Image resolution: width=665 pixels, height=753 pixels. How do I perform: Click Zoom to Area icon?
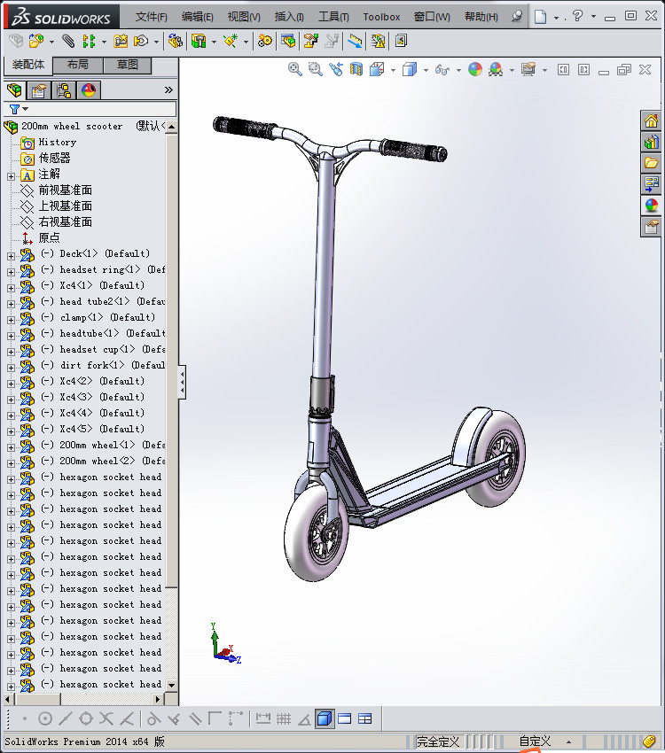click(x=315, y=70)
